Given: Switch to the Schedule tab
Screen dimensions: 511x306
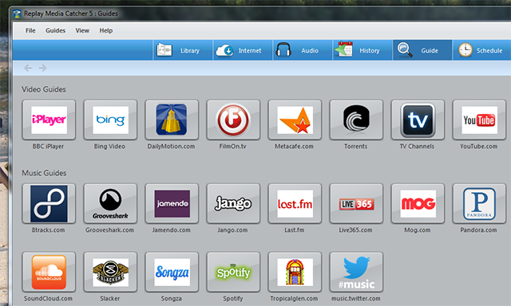Looking at the screenshot, I should pyautogui.click(x=481, y=50).
